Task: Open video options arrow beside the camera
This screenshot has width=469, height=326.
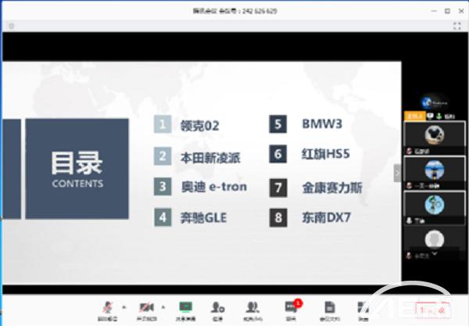Action: point(163,306)
